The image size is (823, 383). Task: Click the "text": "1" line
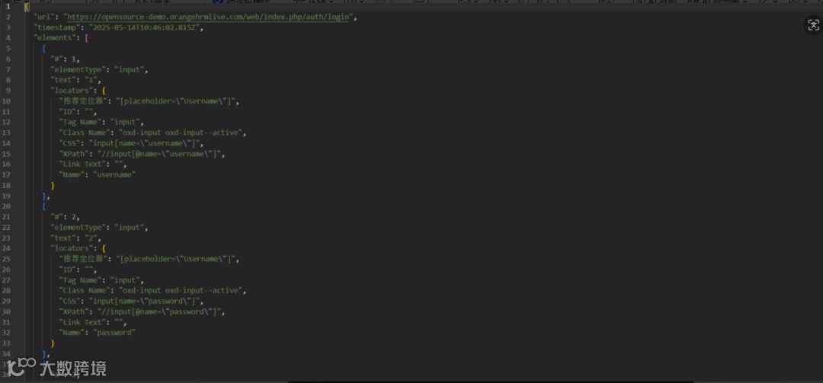[x=75, y=80]
